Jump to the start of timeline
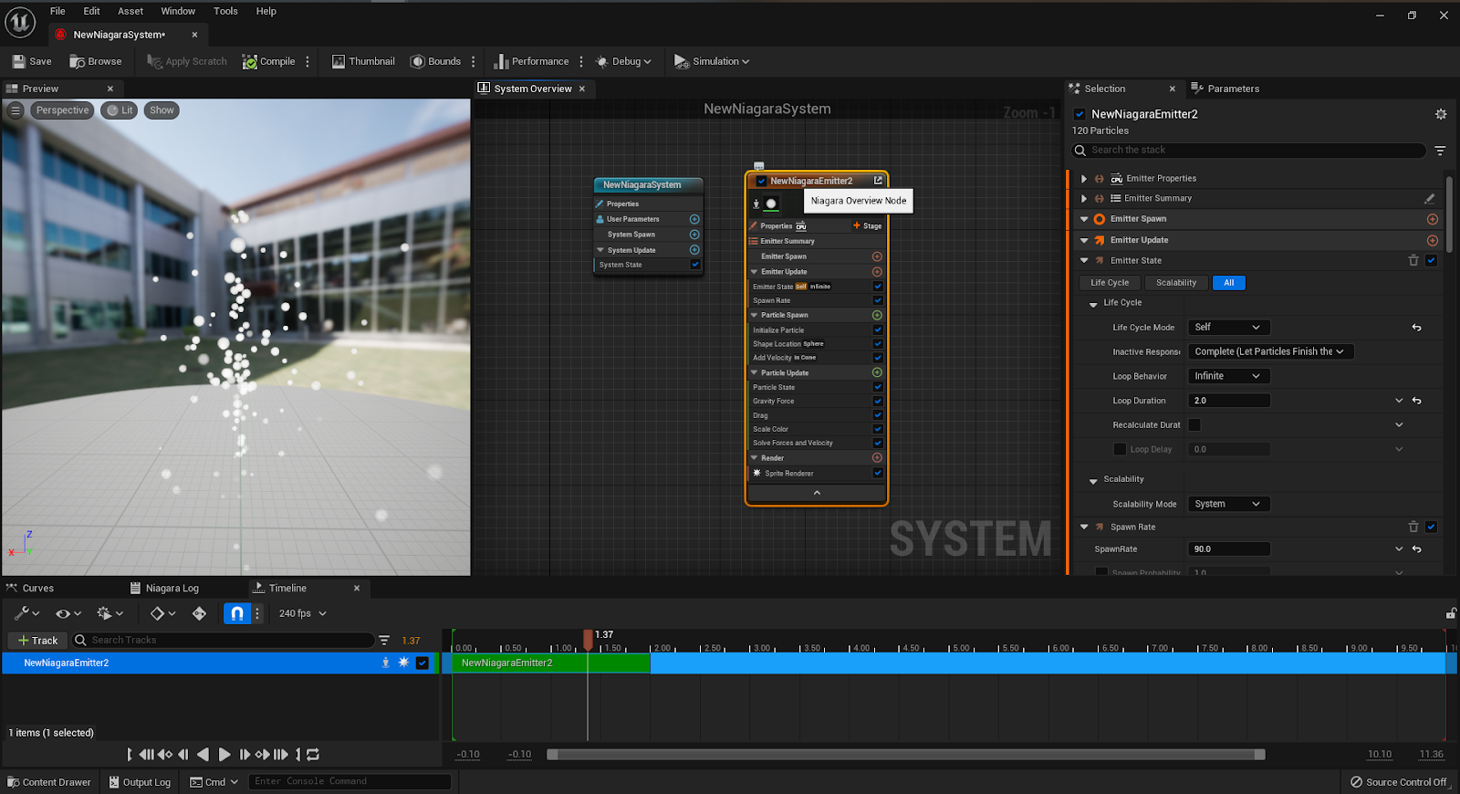 [130, 755]
